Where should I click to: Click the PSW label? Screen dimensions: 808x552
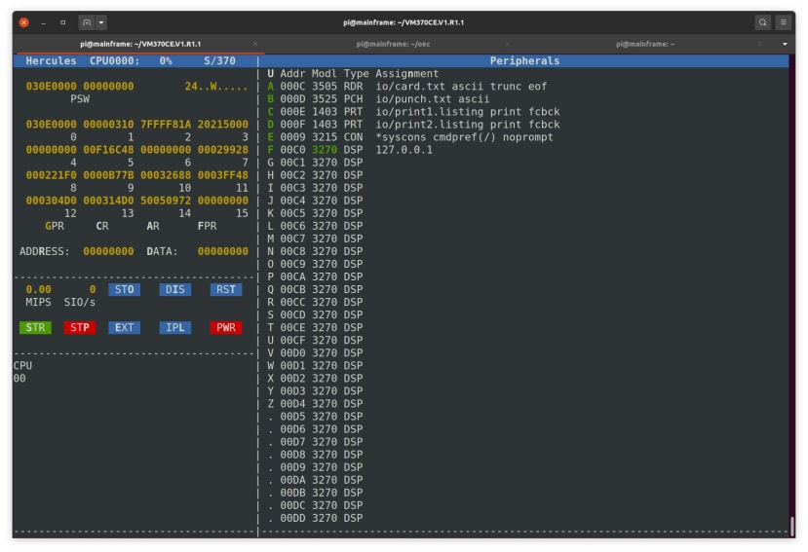coord(80,99)
